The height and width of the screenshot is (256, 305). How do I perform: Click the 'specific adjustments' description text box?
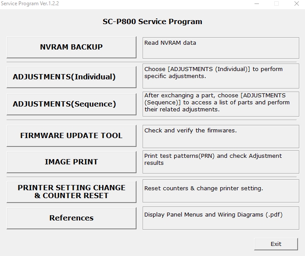pyautogui.click(x=221, y=76)
